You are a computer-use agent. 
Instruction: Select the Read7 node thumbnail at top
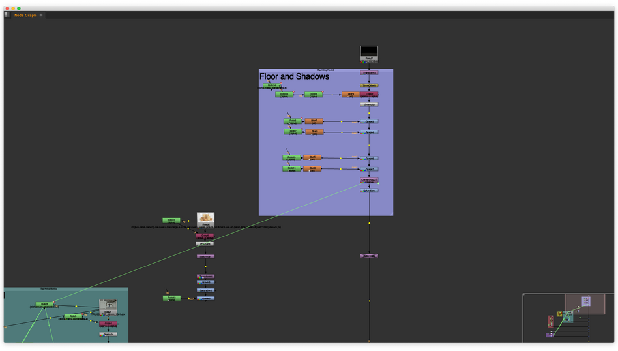point(369,54)
